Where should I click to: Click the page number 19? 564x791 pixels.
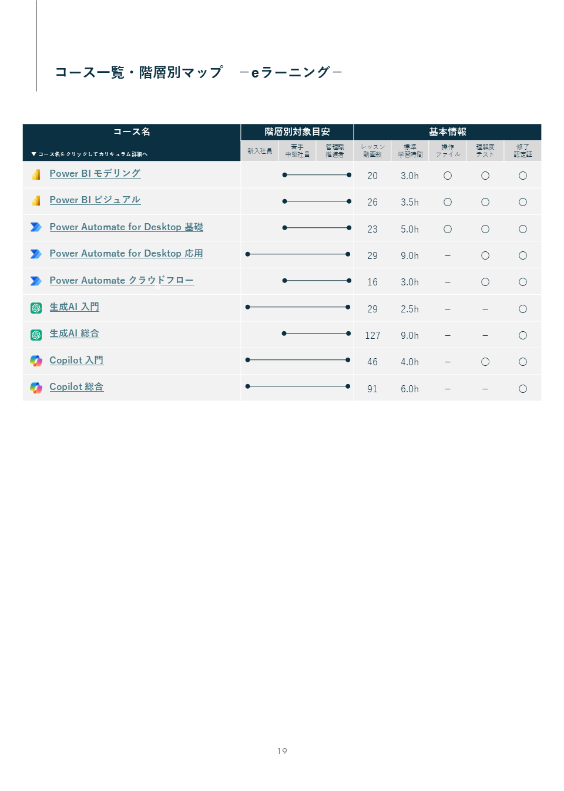click(282, 751)
